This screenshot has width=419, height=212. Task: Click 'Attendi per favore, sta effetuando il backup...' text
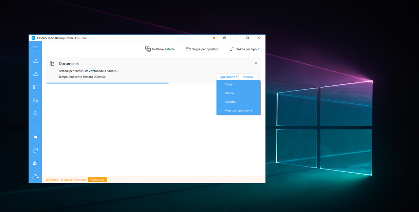point(88,71)
